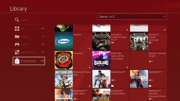Click the magnifier Search icon

click(x=17, y=20)
